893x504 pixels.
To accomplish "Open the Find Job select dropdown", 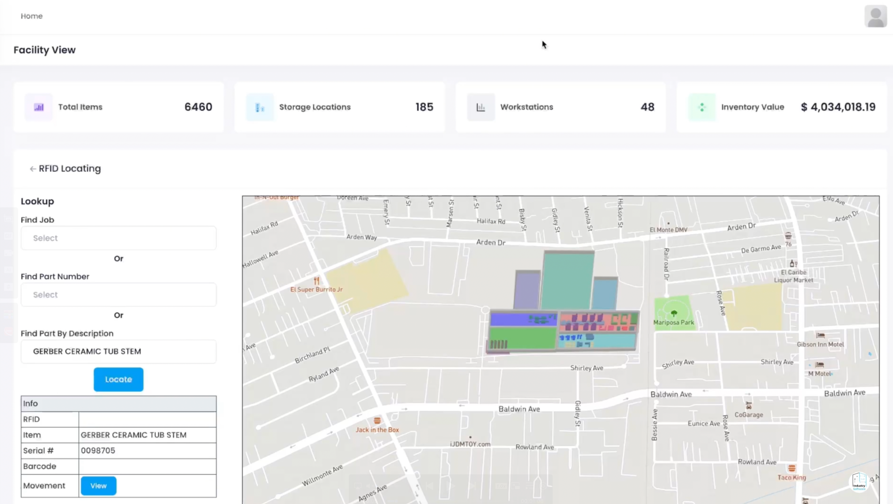I will tap(119, 238).
